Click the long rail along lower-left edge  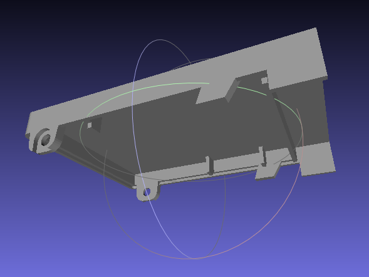click(94, 165)
